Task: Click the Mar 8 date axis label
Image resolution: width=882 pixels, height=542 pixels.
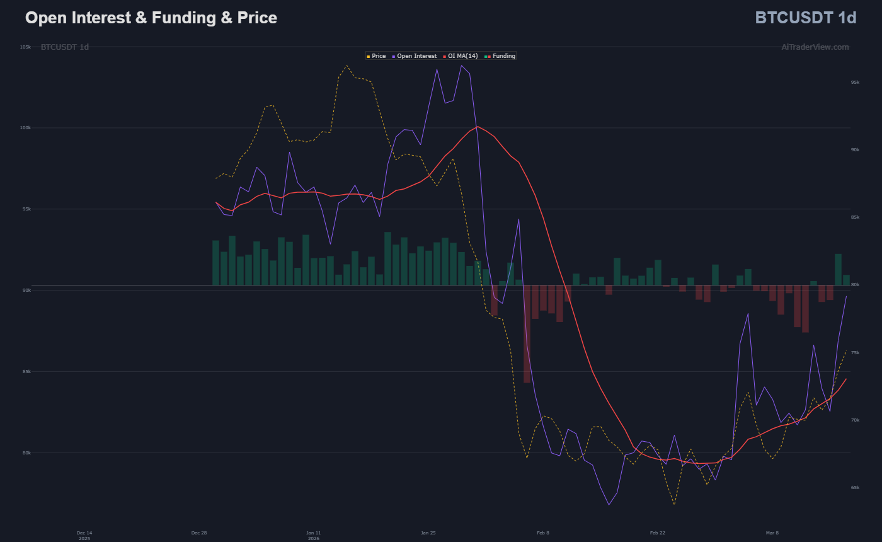Action: (772, 533)
